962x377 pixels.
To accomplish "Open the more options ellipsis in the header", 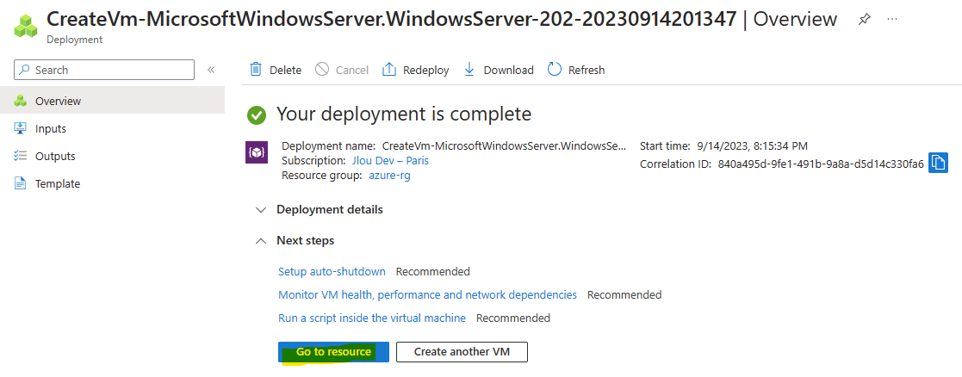I will coord(893,19).
